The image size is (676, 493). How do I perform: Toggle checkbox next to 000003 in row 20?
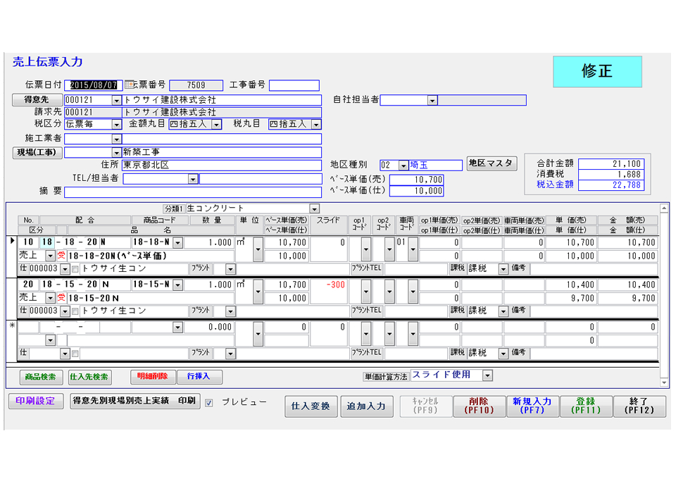click(75, 311)
